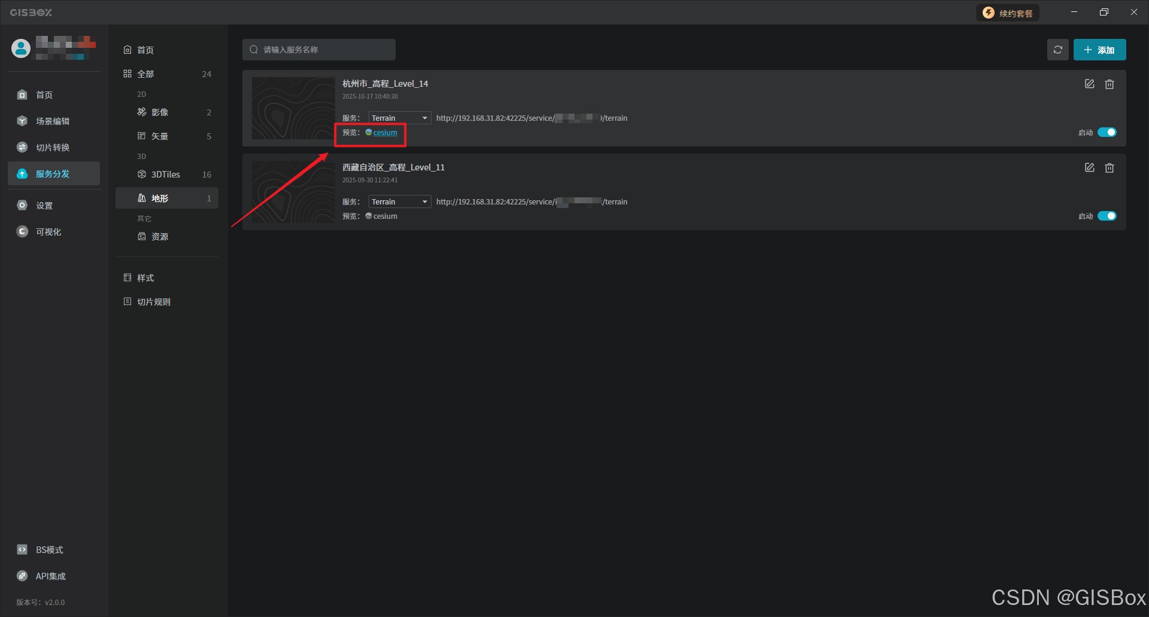
Task: Go to 切片转换 tile conversion
Action: pos(54,148)
